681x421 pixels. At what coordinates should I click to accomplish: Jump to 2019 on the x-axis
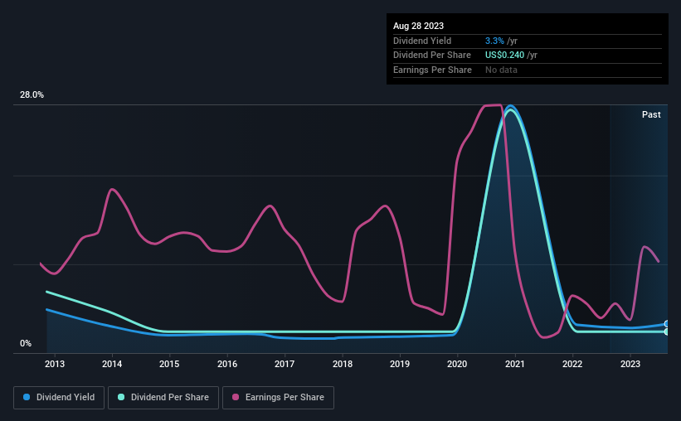(400, 363)
